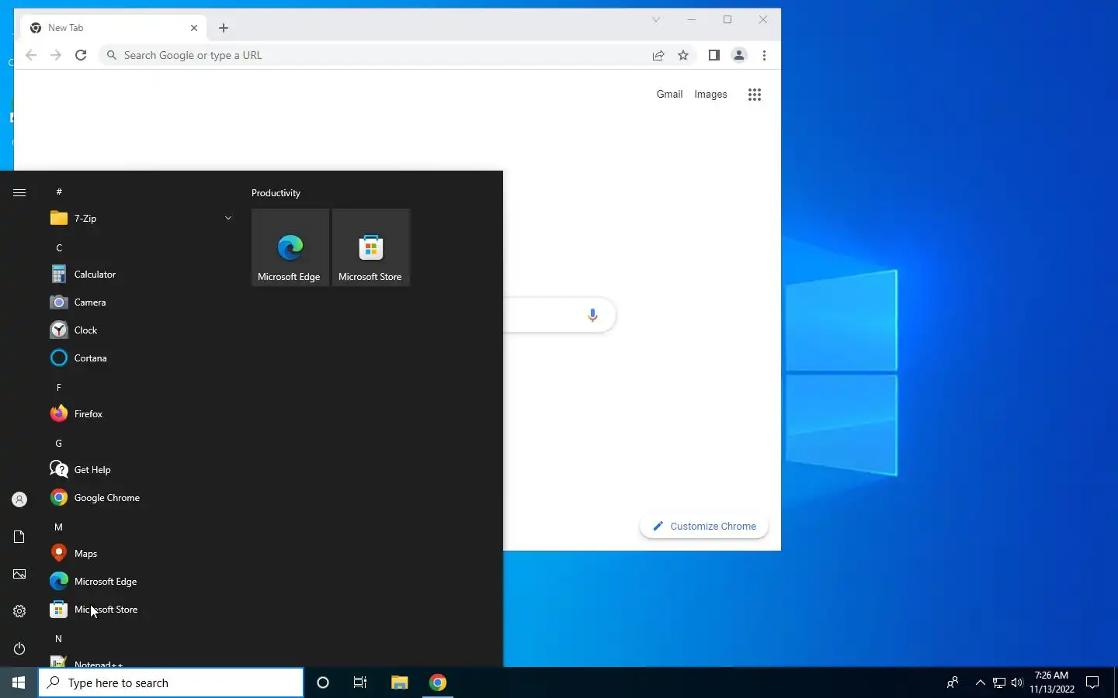Screen dimensions: 1118x698
Task: Focus the Chrome address bar
Action: (x=380, y=55)
